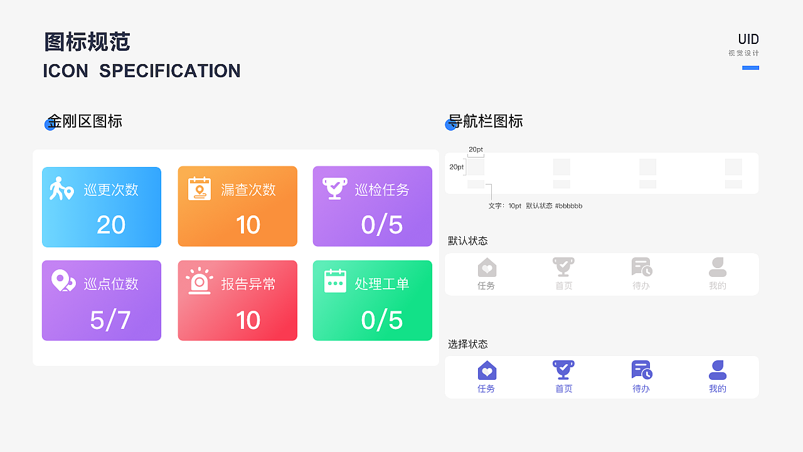Select the gray 首页 tab label in 默认状态
The image size is (803, 452).
[x=564, y=286]
